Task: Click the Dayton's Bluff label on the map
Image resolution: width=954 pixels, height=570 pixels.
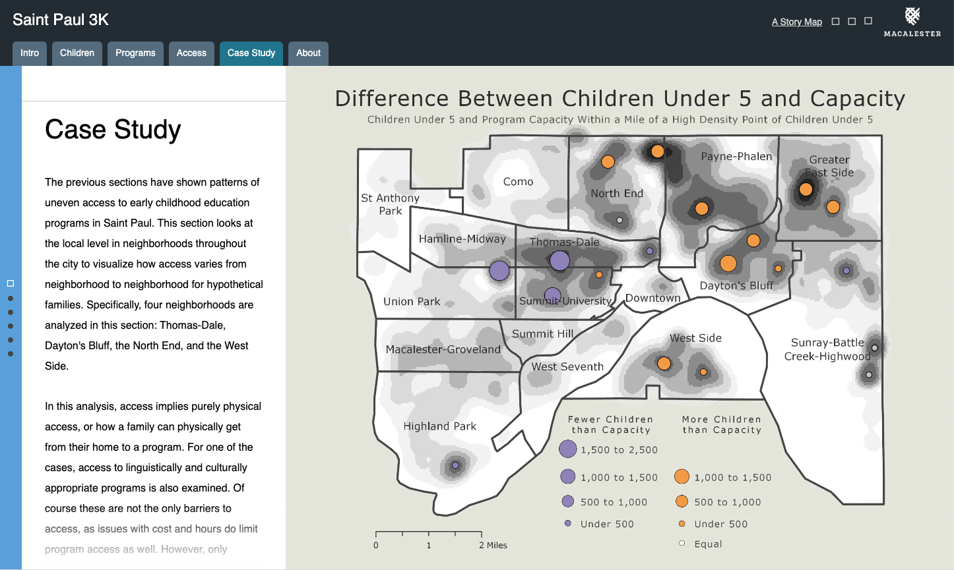Action: 736,285
